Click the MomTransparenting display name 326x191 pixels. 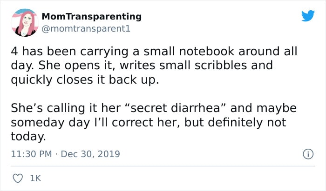91,16
